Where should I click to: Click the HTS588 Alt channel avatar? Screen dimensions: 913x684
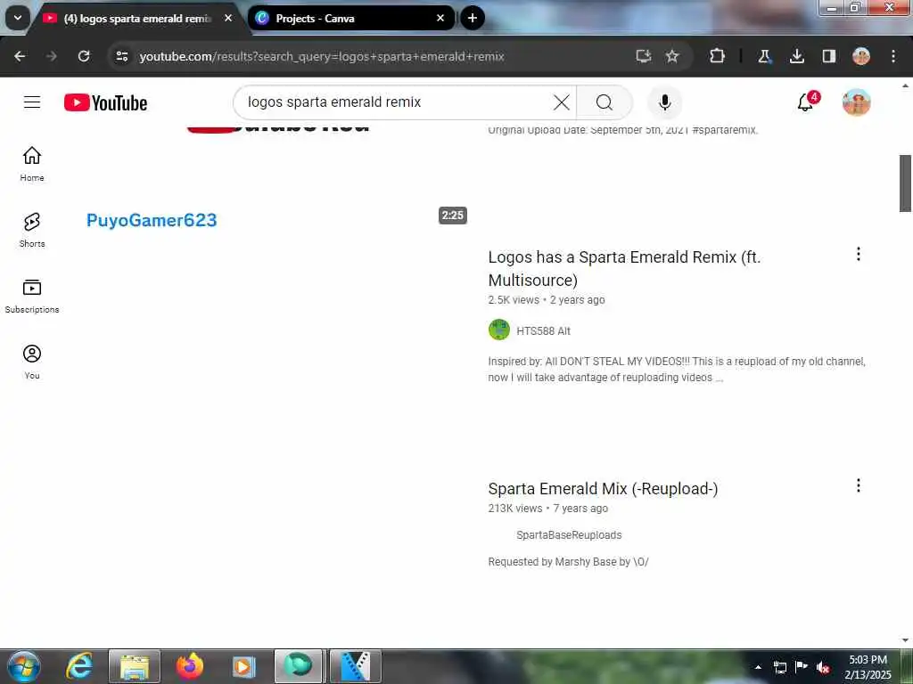[499, 330]
